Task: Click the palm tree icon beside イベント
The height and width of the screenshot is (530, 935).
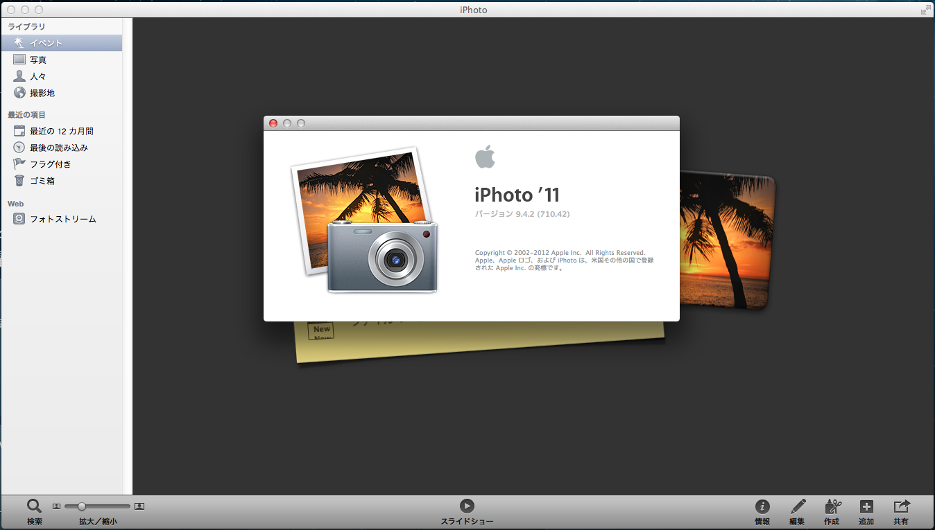Action: click(x=19, y=43)
